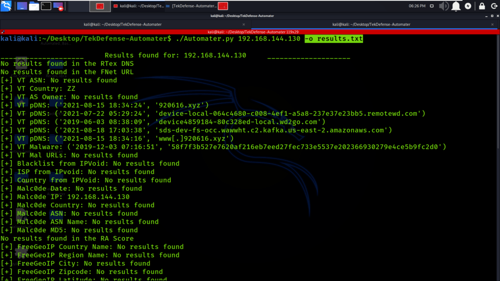Close the inactive terminal tab
The width and height of the screenshot is (500, 281).
[244, 24]
